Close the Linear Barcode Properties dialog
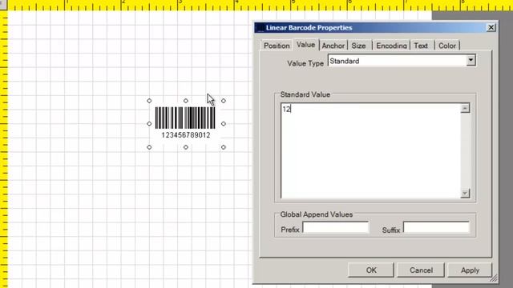Image resolution: width=513 pixels, height=288 pixels. click(491, 27)
